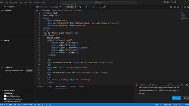Switch to the PORTS panel tab

[x=82, y=87]
